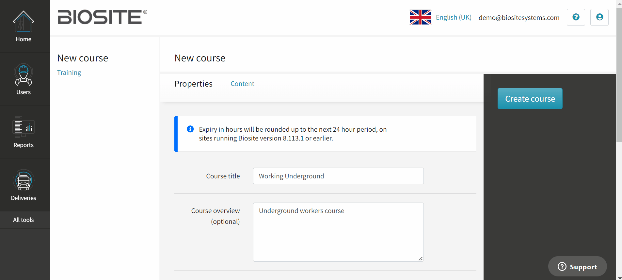The width and height of the screenshot is (622, 280).
Task: Click the UK flag language icon
Action: click(420, 17)
